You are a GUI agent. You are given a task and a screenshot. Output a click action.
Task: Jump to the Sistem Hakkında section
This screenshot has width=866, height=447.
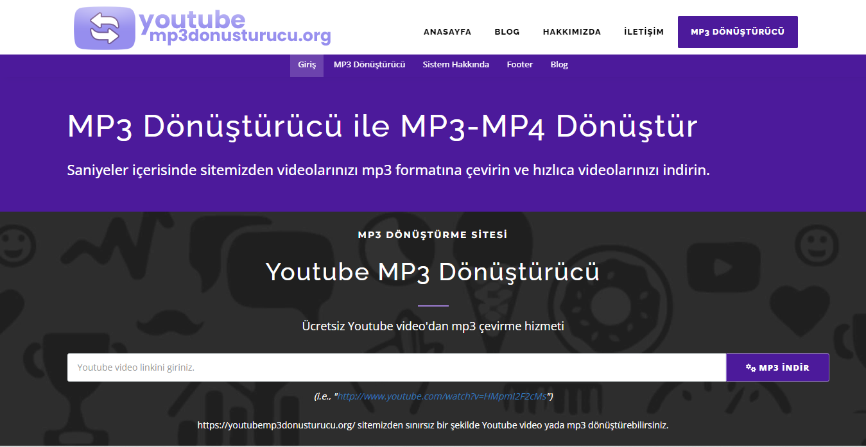(456, 65)
